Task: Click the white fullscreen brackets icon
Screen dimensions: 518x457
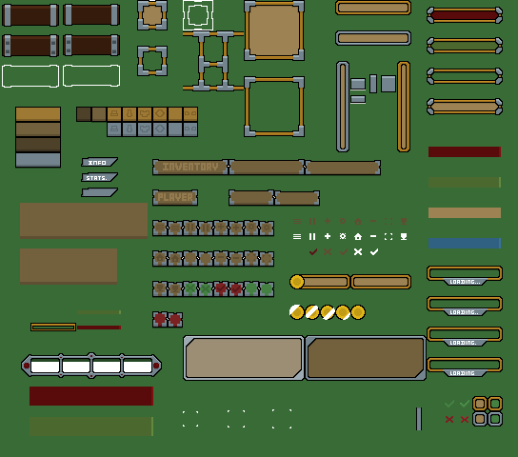Action: point(388,236)
